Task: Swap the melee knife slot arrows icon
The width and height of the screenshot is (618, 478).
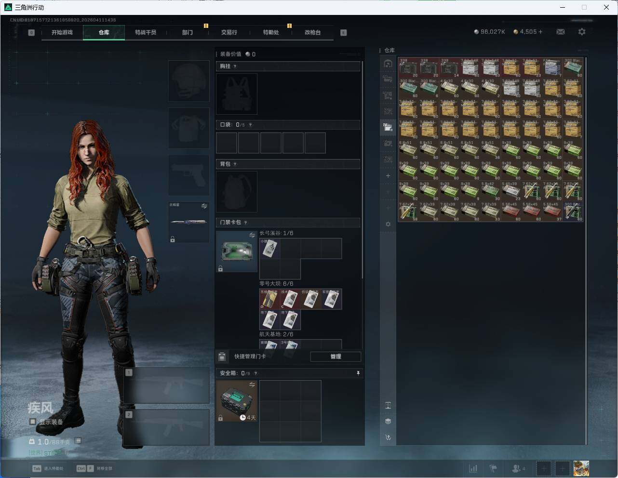Action: (204, 206)
